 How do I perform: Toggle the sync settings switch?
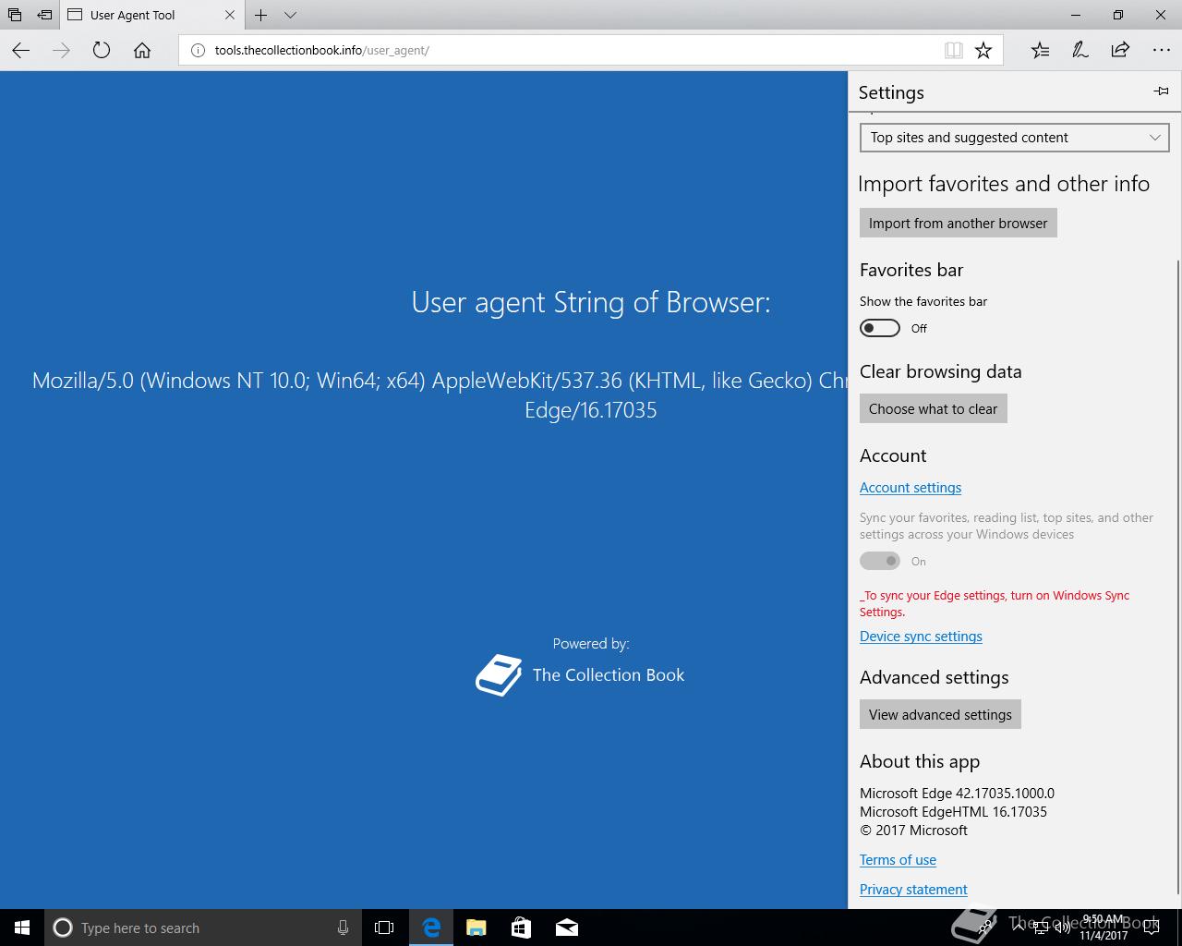pyautogui.click(x=879, y=561)
